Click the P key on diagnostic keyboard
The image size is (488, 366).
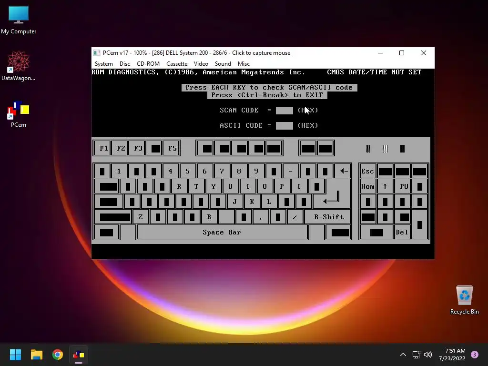pyautogui.click(x=282, y=186)
